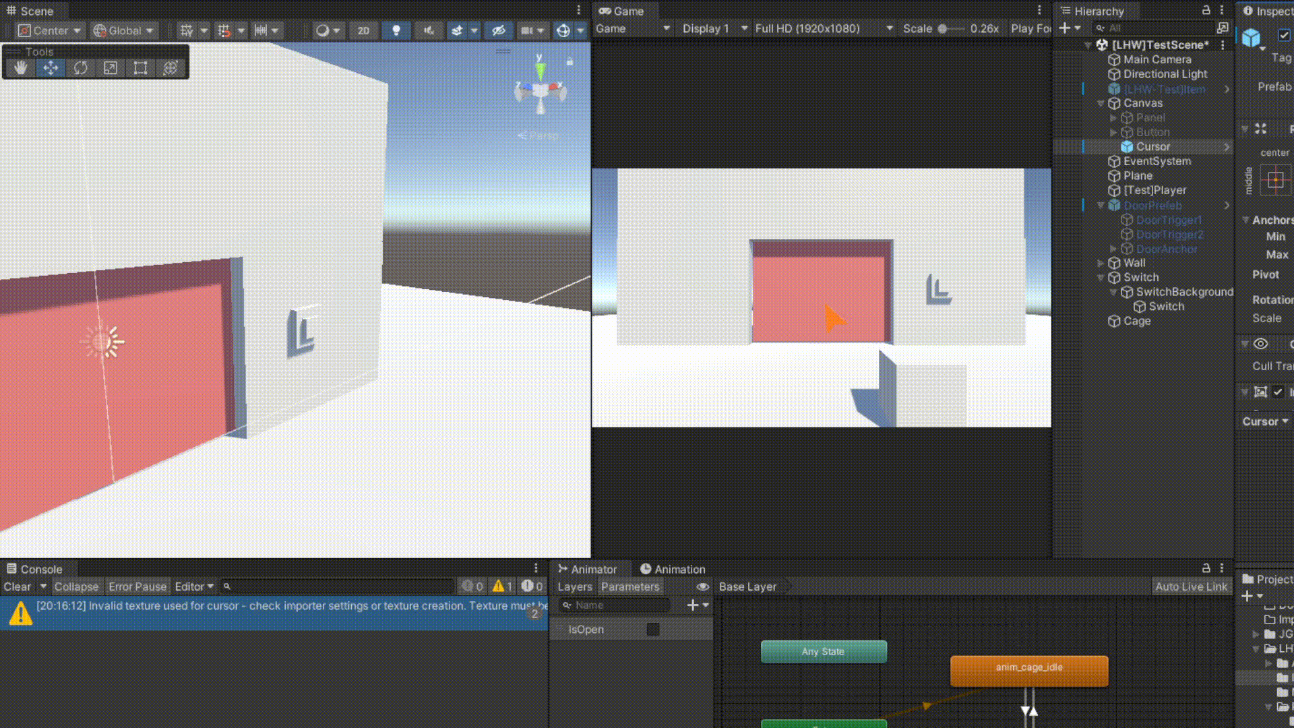The height and width of the screenshot is (728, 1294).
Task: Switch to the Parameters tab
Action: 630,586
